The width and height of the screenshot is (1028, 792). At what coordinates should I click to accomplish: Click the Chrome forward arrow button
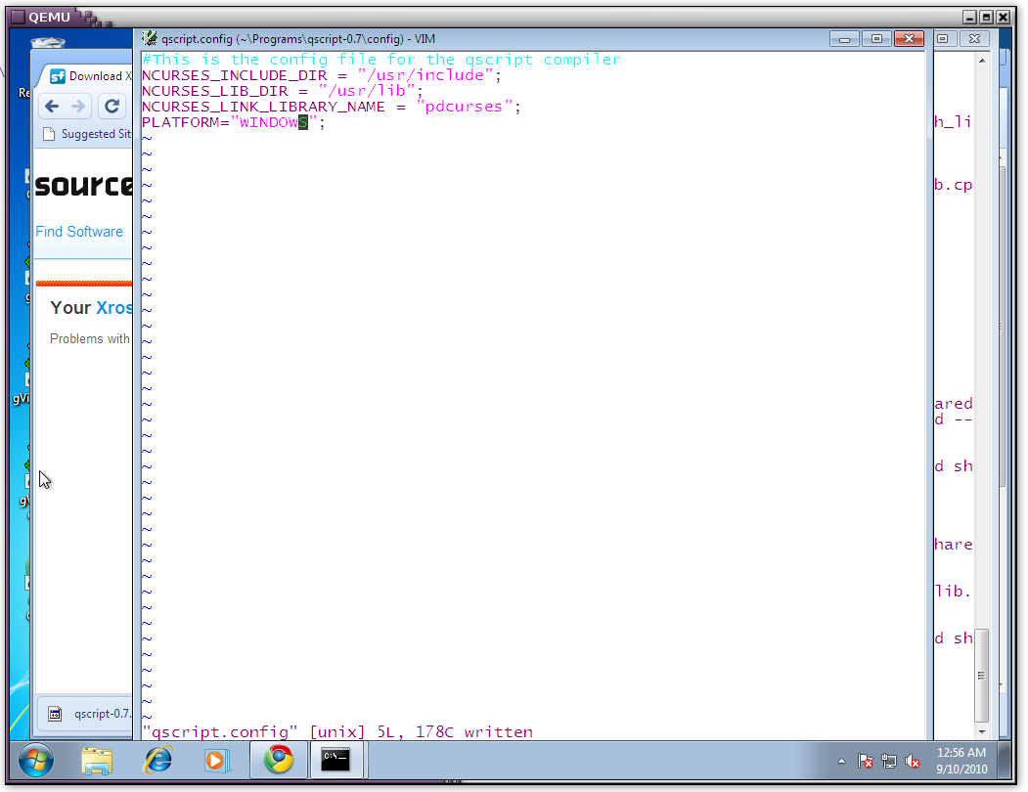pyautogui.click(x=79, y=107)
